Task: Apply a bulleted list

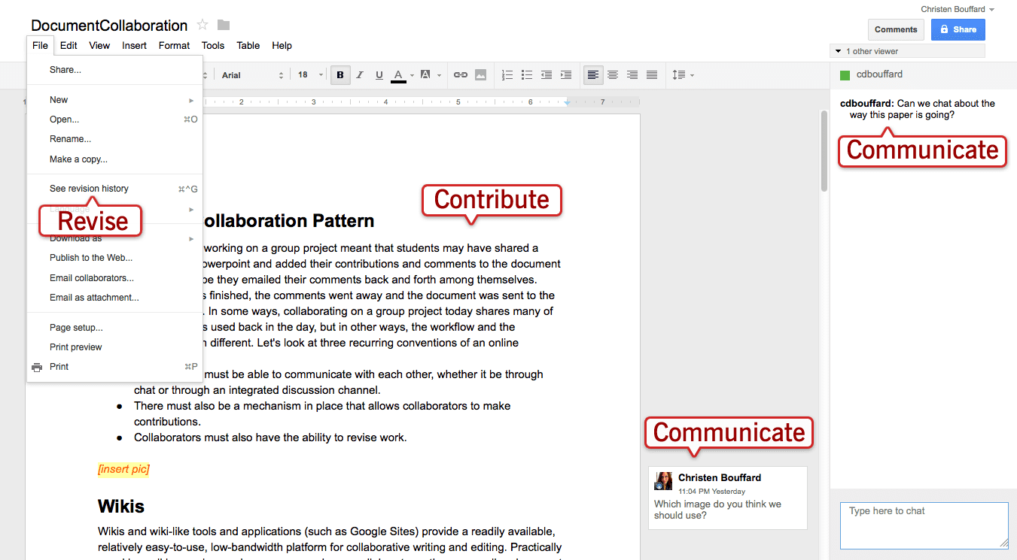Action: coord(526,74)
